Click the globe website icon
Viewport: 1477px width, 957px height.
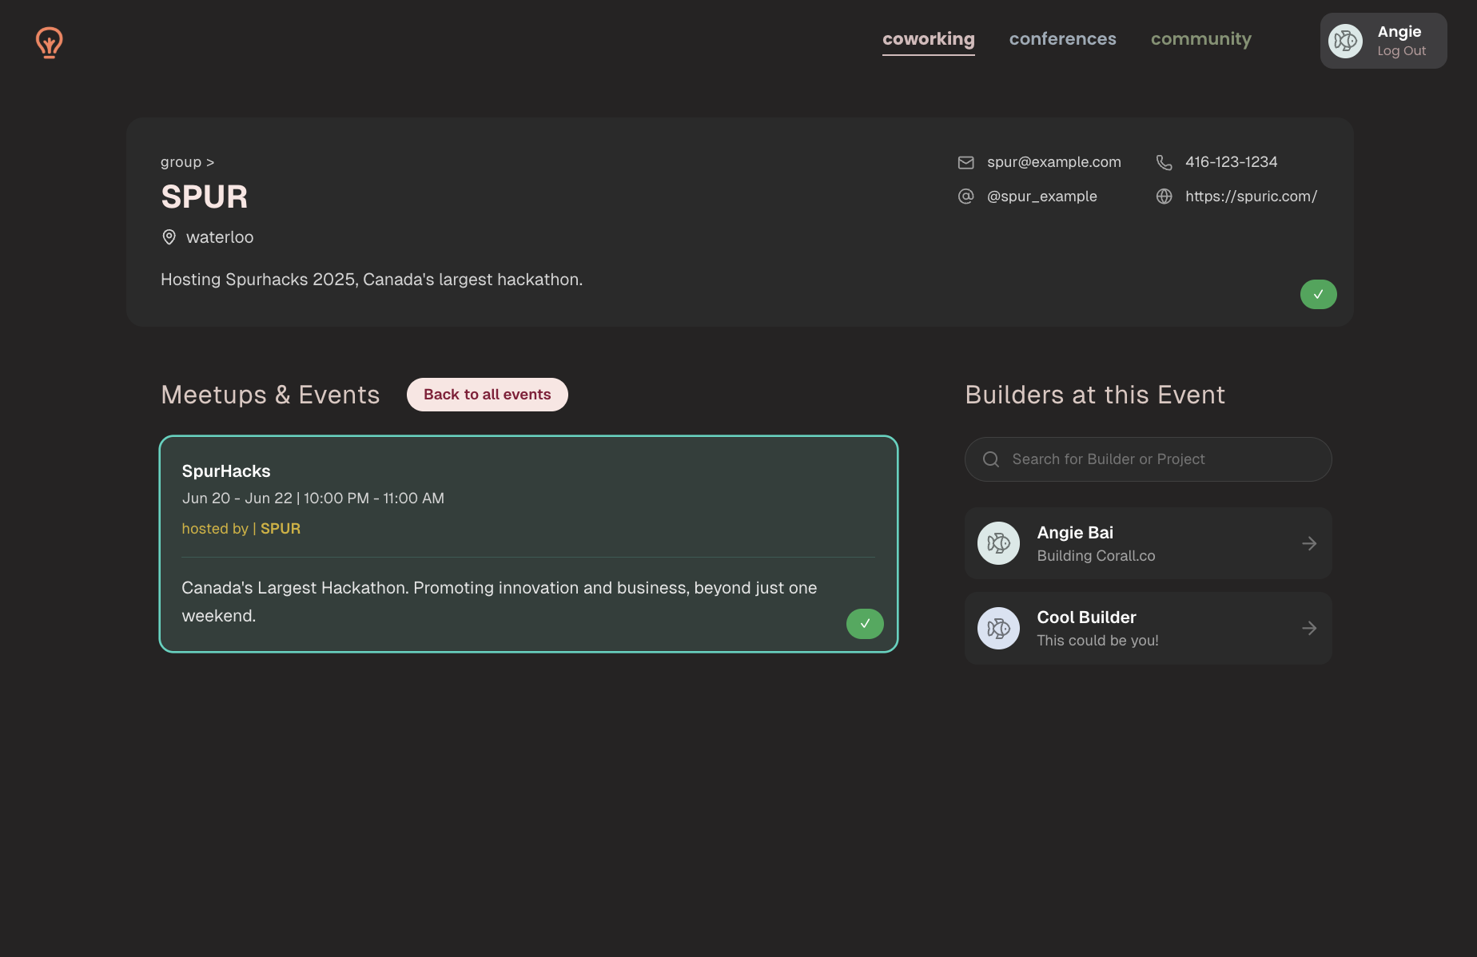coord(1164,197)
